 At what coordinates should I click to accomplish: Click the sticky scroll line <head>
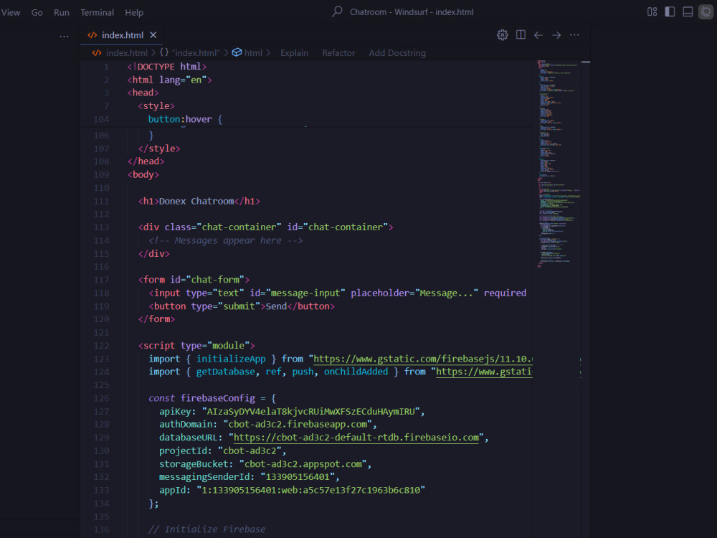click(143, 93)
